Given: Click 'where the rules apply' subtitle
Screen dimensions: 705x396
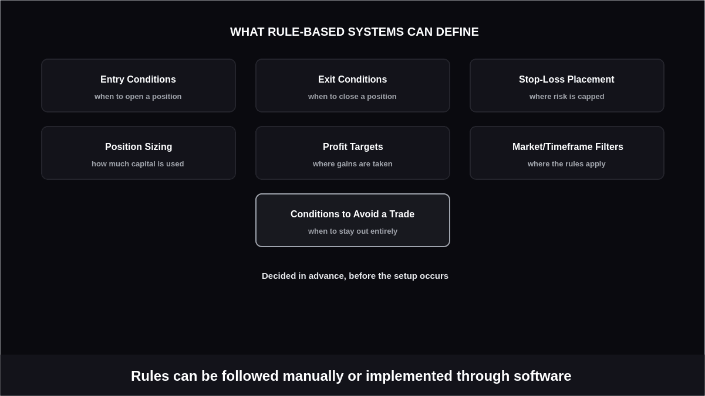Looking at the screenshot, I should (x=566, y=164).
